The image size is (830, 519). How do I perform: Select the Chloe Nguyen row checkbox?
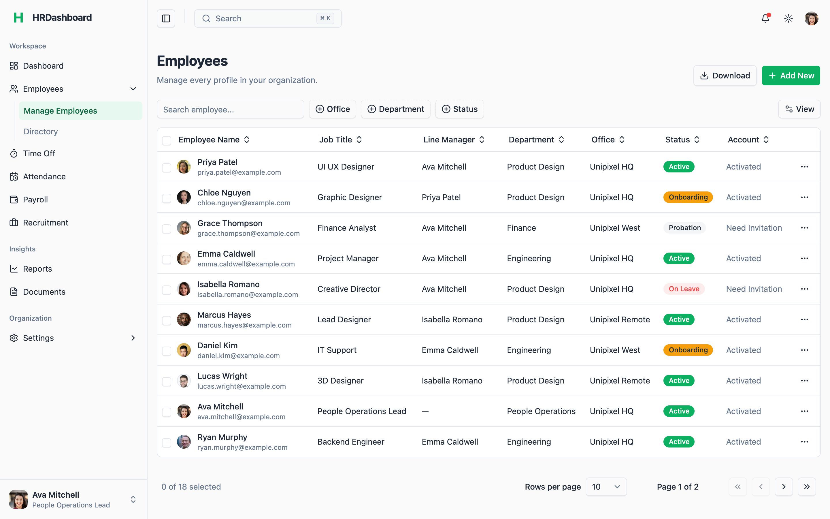pos(167,198)
